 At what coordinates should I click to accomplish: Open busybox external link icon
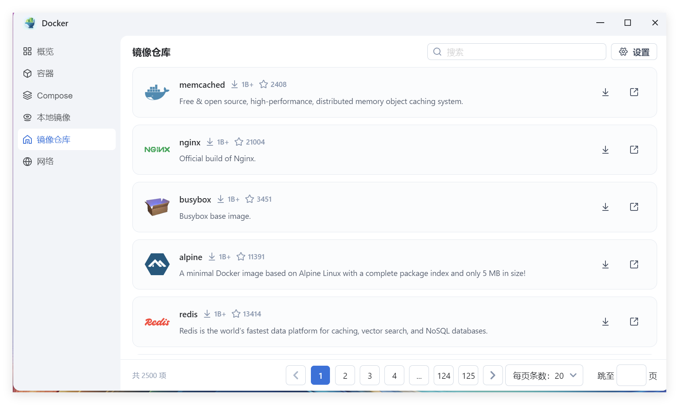tap(634, 207)
